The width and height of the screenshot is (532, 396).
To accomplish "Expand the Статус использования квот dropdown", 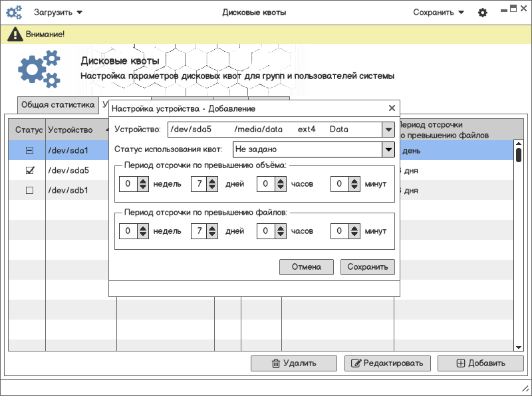I will [388, 149].
